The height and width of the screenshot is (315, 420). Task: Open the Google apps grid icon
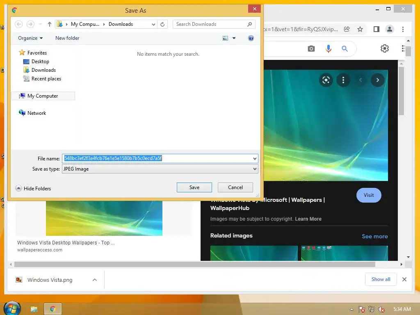[x=403, y=48]
